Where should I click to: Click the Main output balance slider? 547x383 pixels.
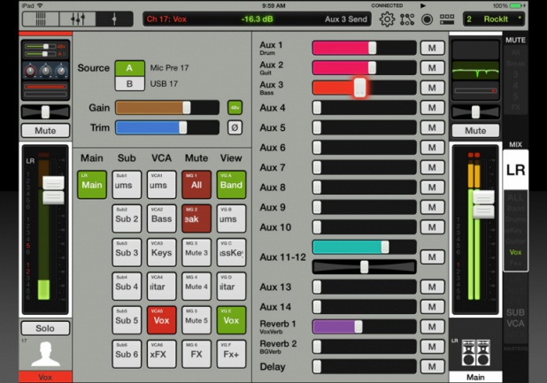[475, 112]
